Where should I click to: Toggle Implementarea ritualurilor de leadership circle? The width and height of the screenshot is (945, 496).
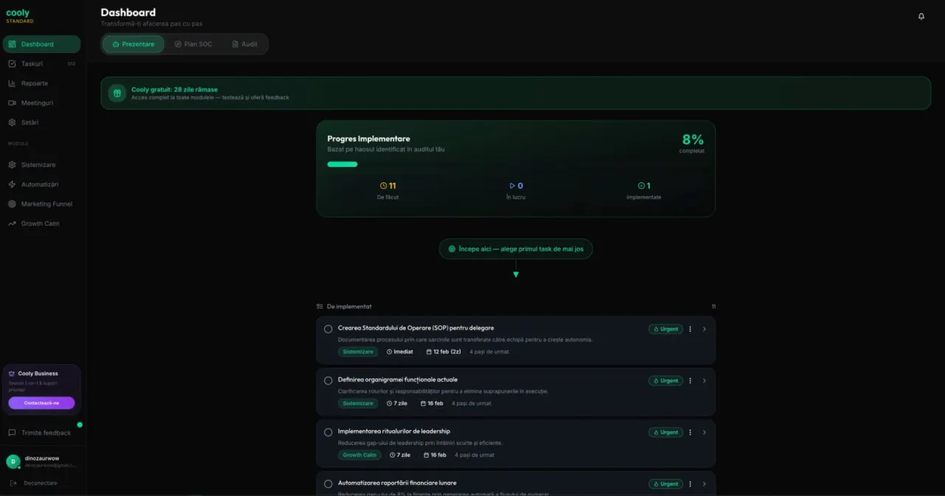[329, 433]
